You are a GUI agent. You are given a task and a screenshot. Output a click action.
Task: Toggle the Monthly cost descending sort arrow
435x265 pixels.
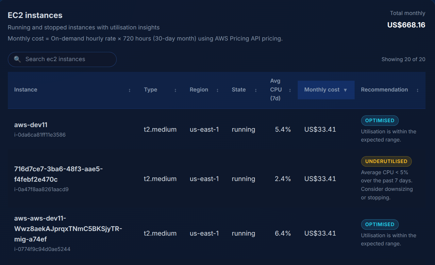(345, 90)
